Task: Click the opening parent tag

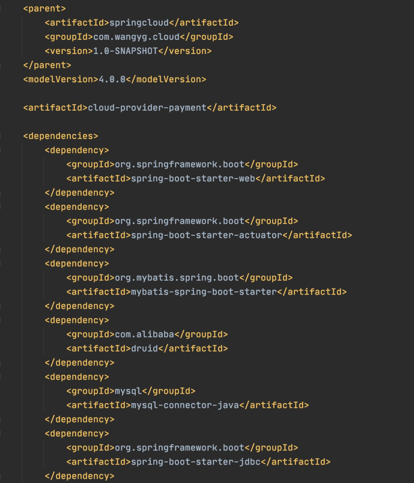Action: tap(44, 8)
